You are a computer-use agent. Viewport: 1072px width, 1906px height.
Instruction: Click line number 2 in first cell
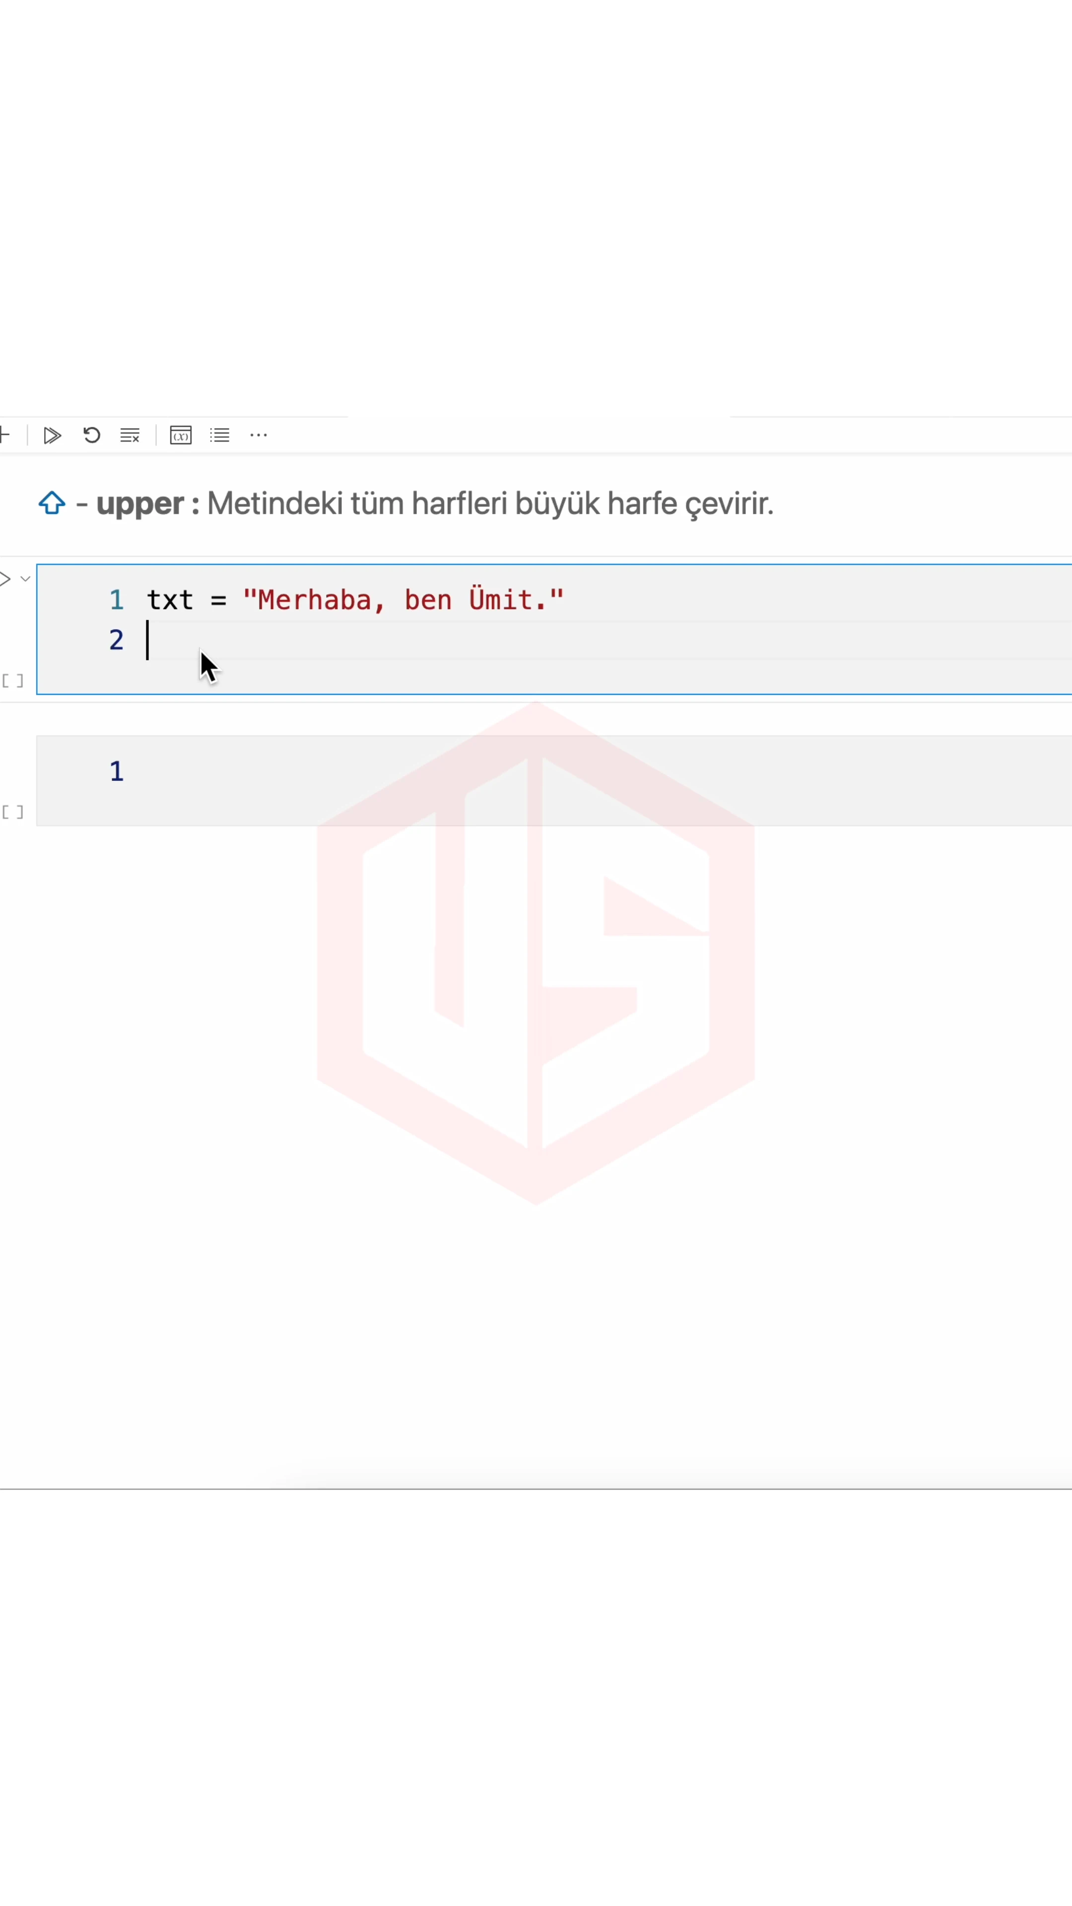click(x=116, y=640)
